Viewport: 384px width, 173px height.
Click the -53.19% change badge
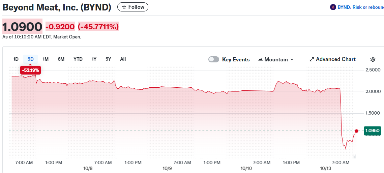[31, 70]
